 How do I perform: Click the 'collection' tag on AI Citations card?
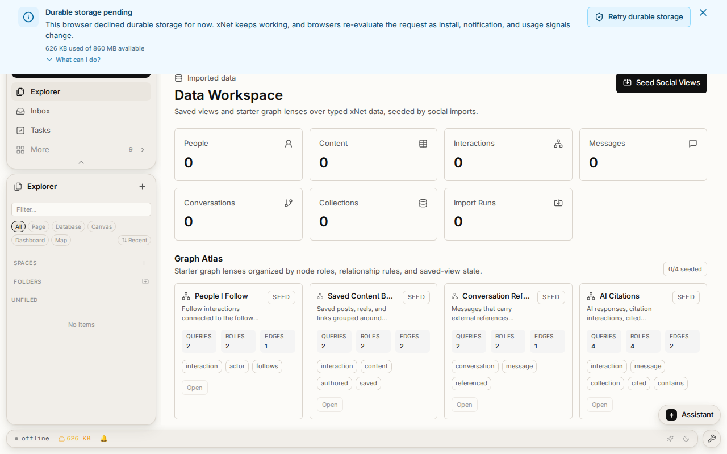(x=605, y=384)
